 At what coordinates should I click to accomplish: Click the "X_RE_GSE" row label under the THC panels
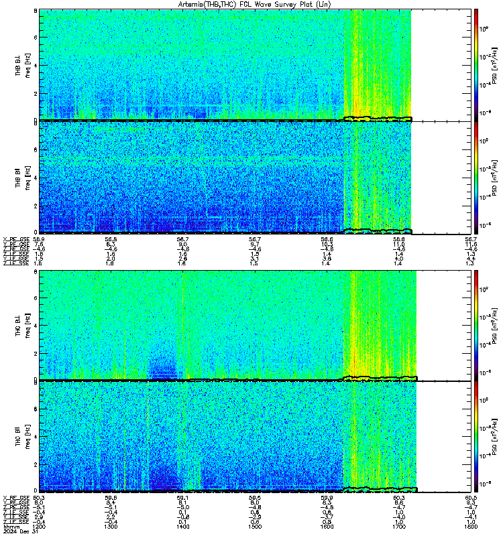tap(16, 498)
